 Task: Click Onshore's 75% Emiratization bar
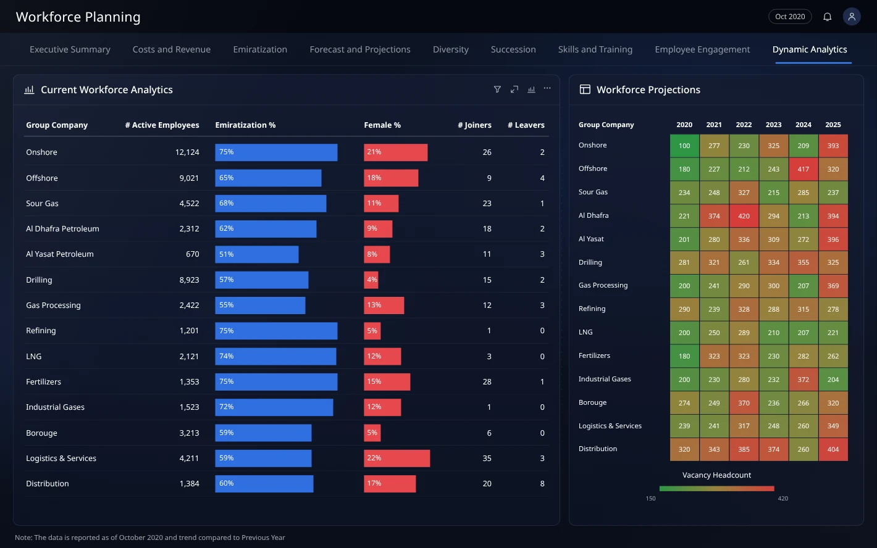276,152
